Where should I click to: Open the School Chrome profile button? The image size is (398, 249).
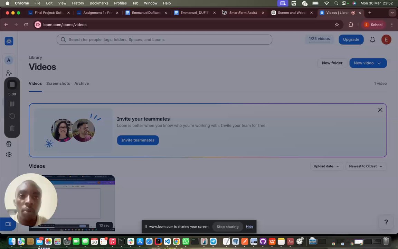pyautogui.click(x=373, y=25)
